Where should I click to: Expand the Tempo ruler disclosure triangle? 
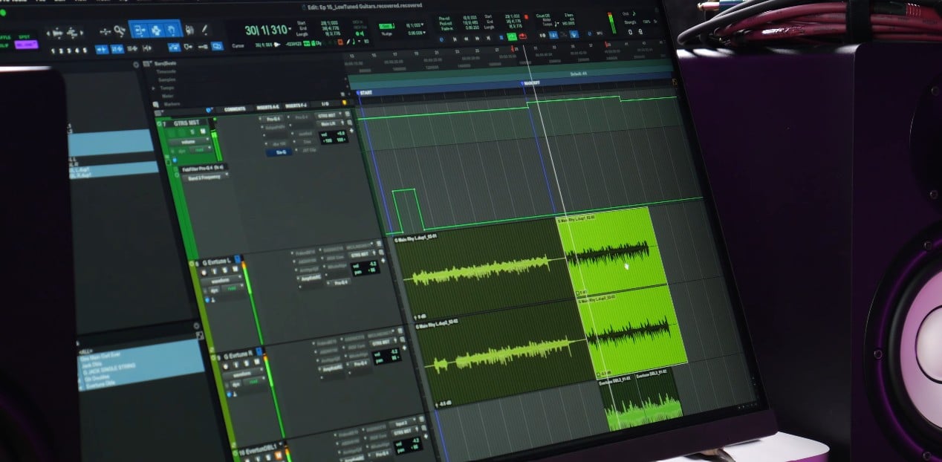pyautogui.click(x=154, y=88)
